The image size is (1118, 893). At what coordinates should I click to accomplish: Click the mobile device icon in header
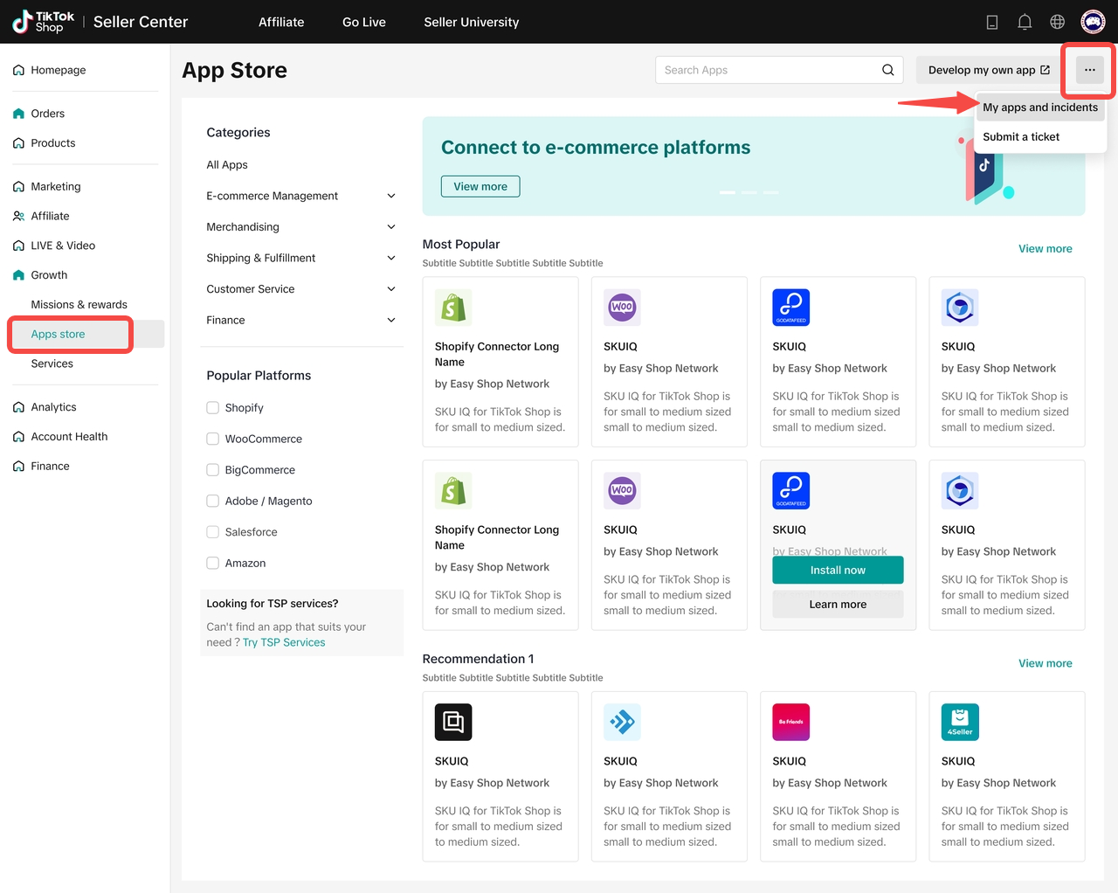pos(992,22)
